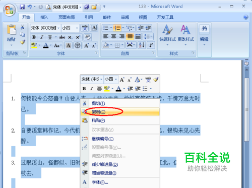
Task: Undo last action in Quick Access toolbar
Action: pyautogui.click(x=30, y=7)
